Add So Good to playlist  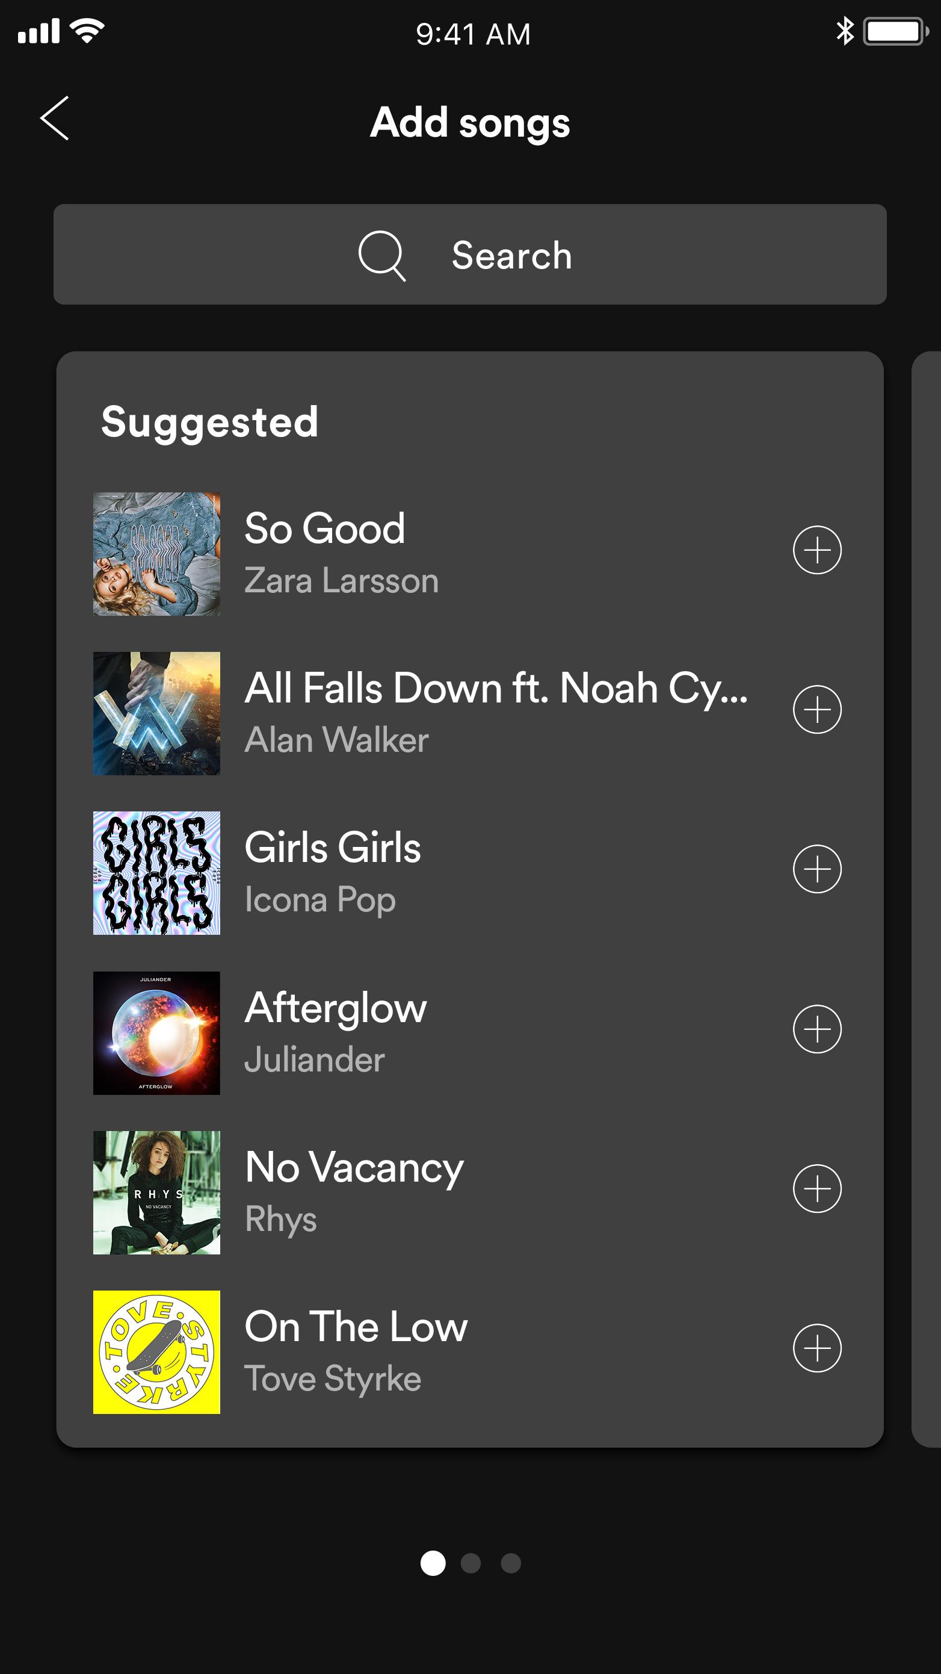[816, 550]
